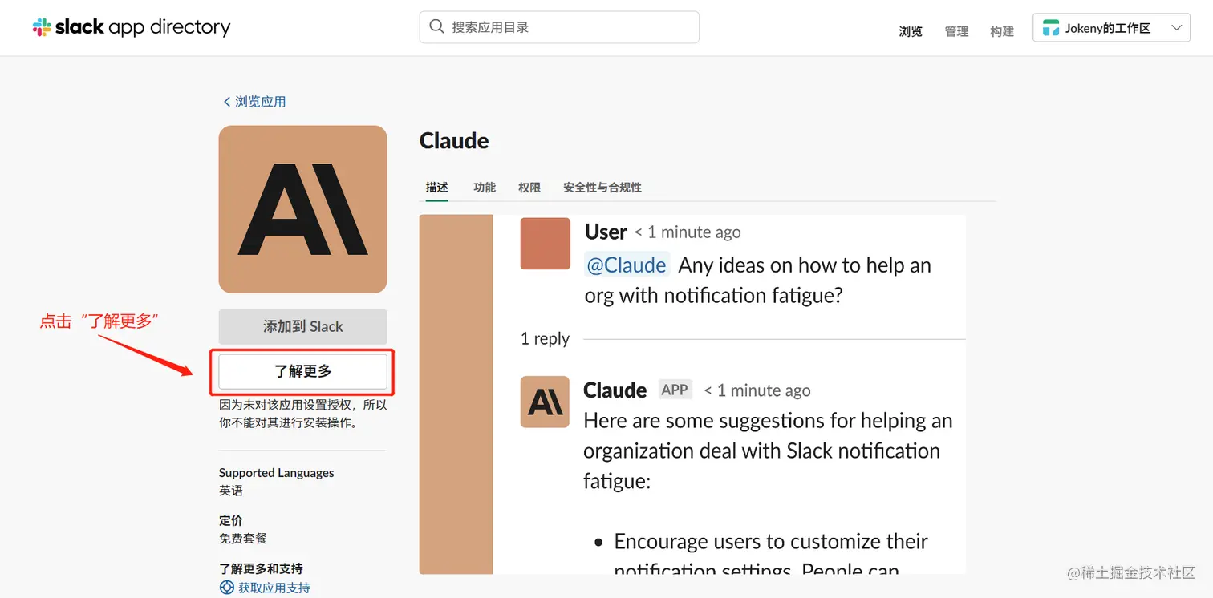1213x598 pixels.
Task: Click the Claude sender name in reply
Action: pos(615,390)
